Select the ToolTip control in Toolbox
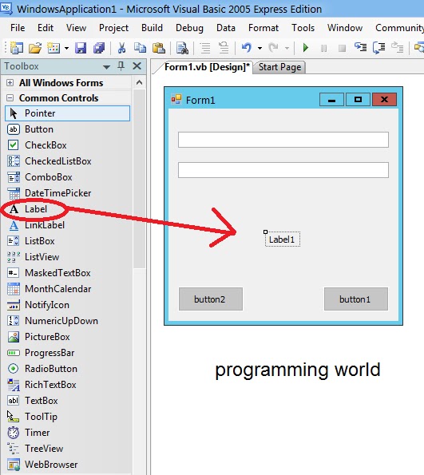This screenshot has height=475, width=424. [x=68, y=417]
